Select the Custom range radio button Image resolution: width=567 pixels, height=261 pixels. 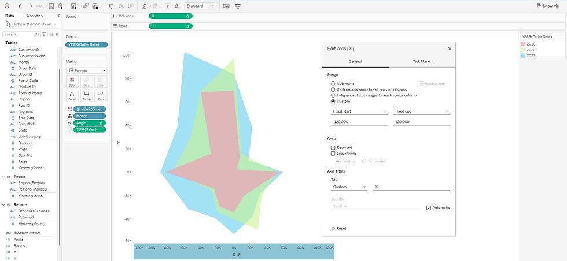pos(333,101)
